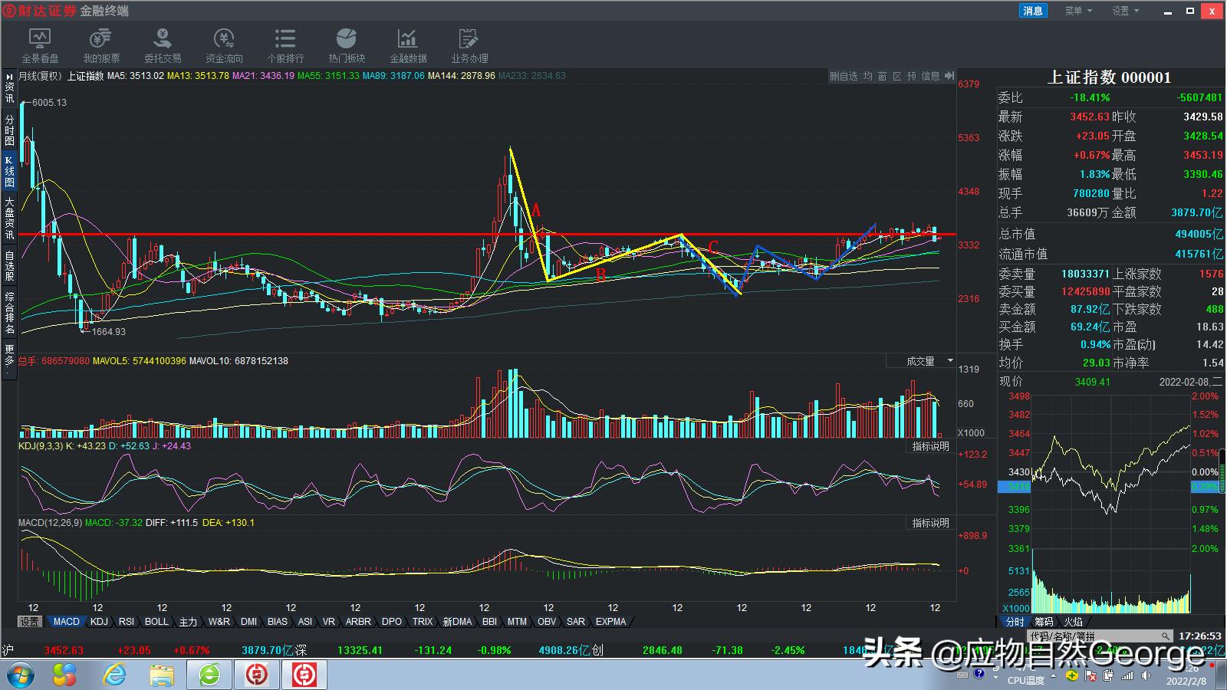The width and height of the screenshot is (1227, 690).
Task: Open 业务办理 business services
Action: pos(469,44)
